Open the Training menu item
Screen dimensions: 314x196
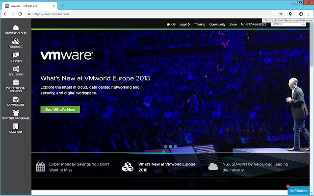pyautogui.click(x=200, y=24)
